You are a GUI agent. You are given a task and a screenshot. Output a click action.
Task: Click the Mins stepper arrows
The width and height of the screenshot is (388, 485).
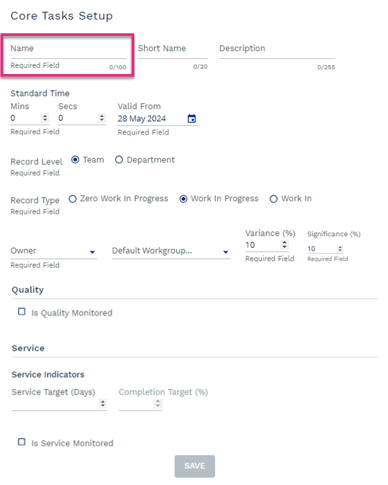[45, 118]
